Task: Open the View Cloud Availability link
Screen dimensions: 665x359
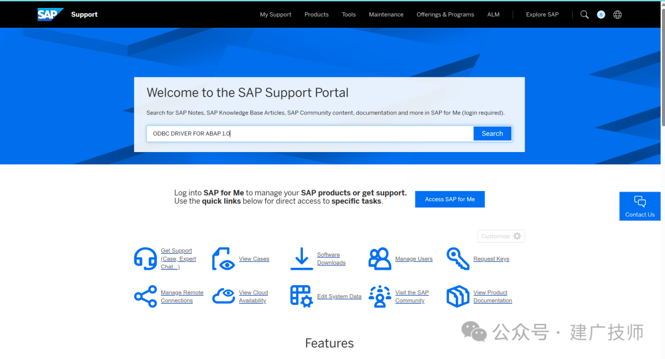Action: [253, 296]
